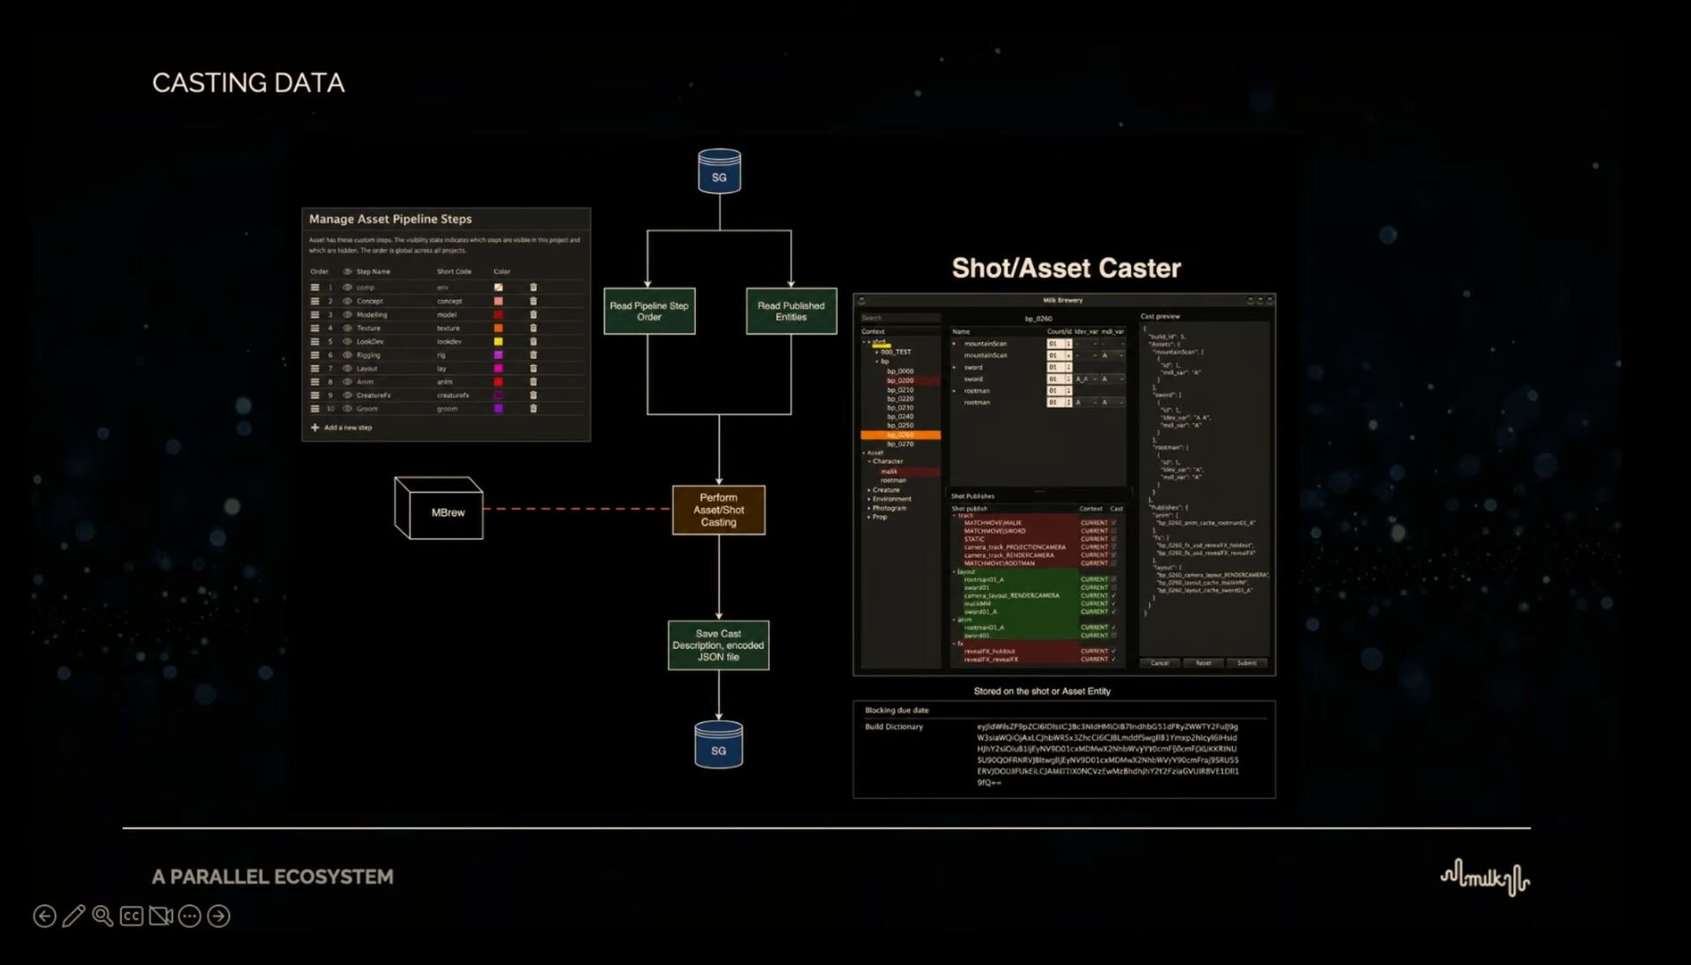The width and height of the screenshot is (1691, 965).
Task: Click the bottom SG database icon
Action: point(719,744)
